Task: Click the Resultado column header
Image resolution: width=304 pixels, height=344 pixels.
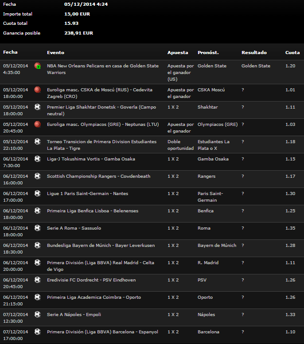Action: [254, 52]
